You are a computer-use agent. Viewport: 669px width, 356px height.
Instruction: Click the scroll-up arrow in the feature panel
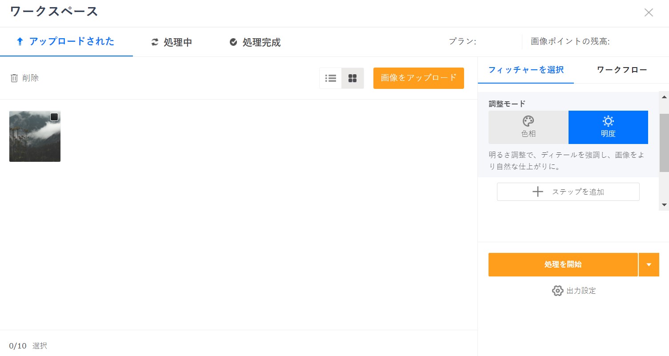pyautogui.click(x=664, y=97)
